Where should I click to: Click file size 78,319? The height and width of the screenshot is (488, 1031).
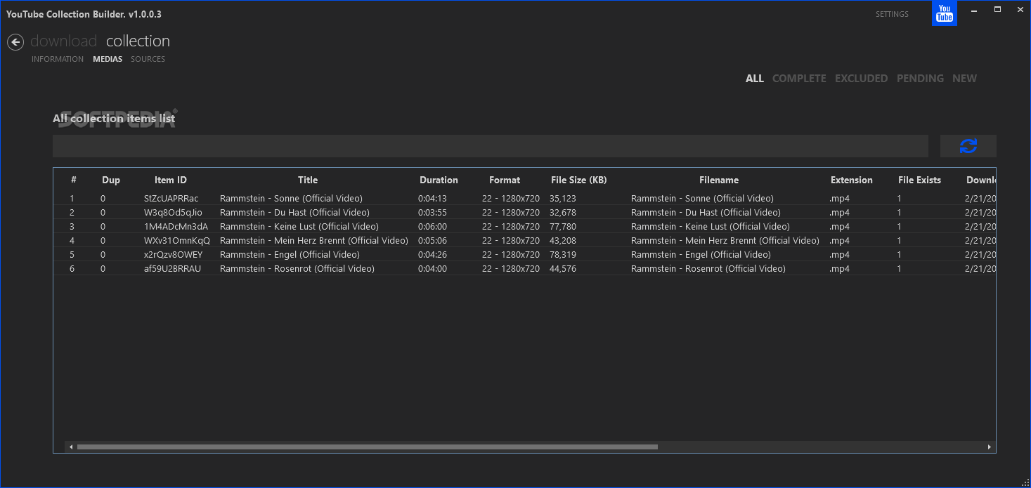[563, 255]
